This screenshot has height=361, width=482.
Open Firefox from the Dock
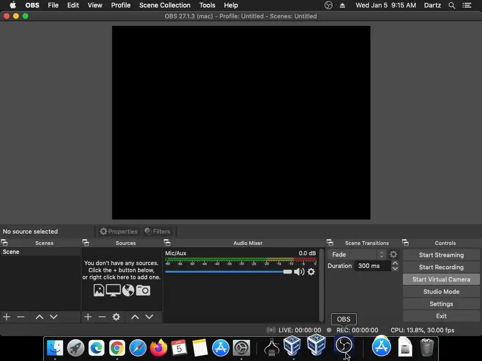click(159, 348)
